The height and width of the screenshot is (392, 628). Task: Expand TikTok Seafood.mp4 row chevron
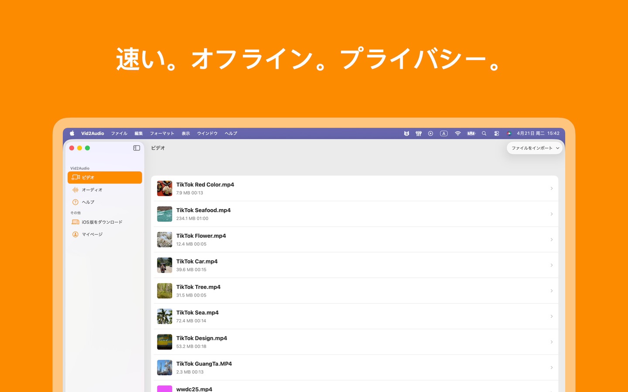552,214
